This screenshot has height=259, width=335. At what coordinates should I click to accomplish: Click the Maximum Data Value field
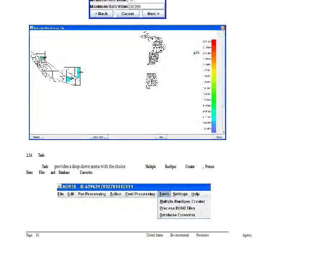[146, 7]
